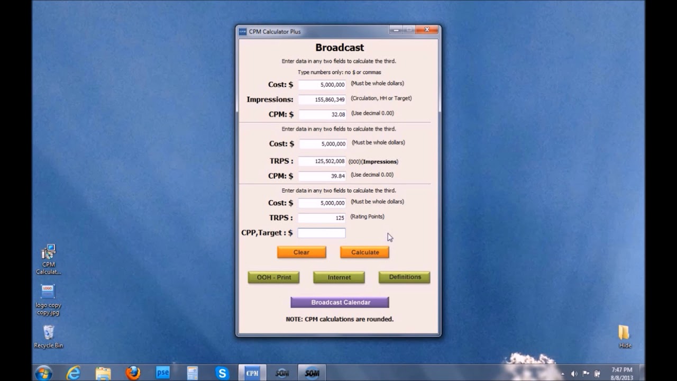Click the empty CPP,Target input field
Viewport: 677px width, 381px height.
tap(322, 233)
